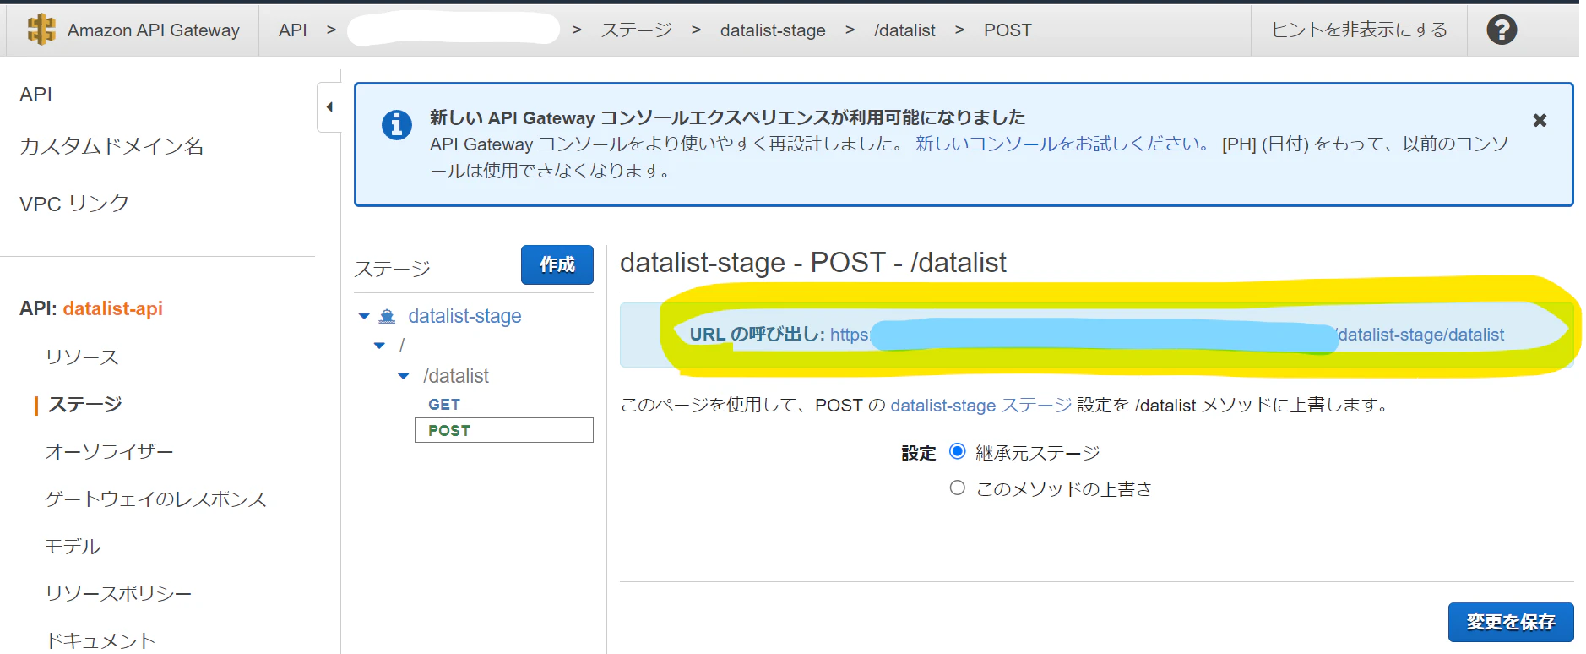This screenshot has height=654, width=1586.
Task: Open ゲートウェイのレスポンス section
Action: coord(156,499)
